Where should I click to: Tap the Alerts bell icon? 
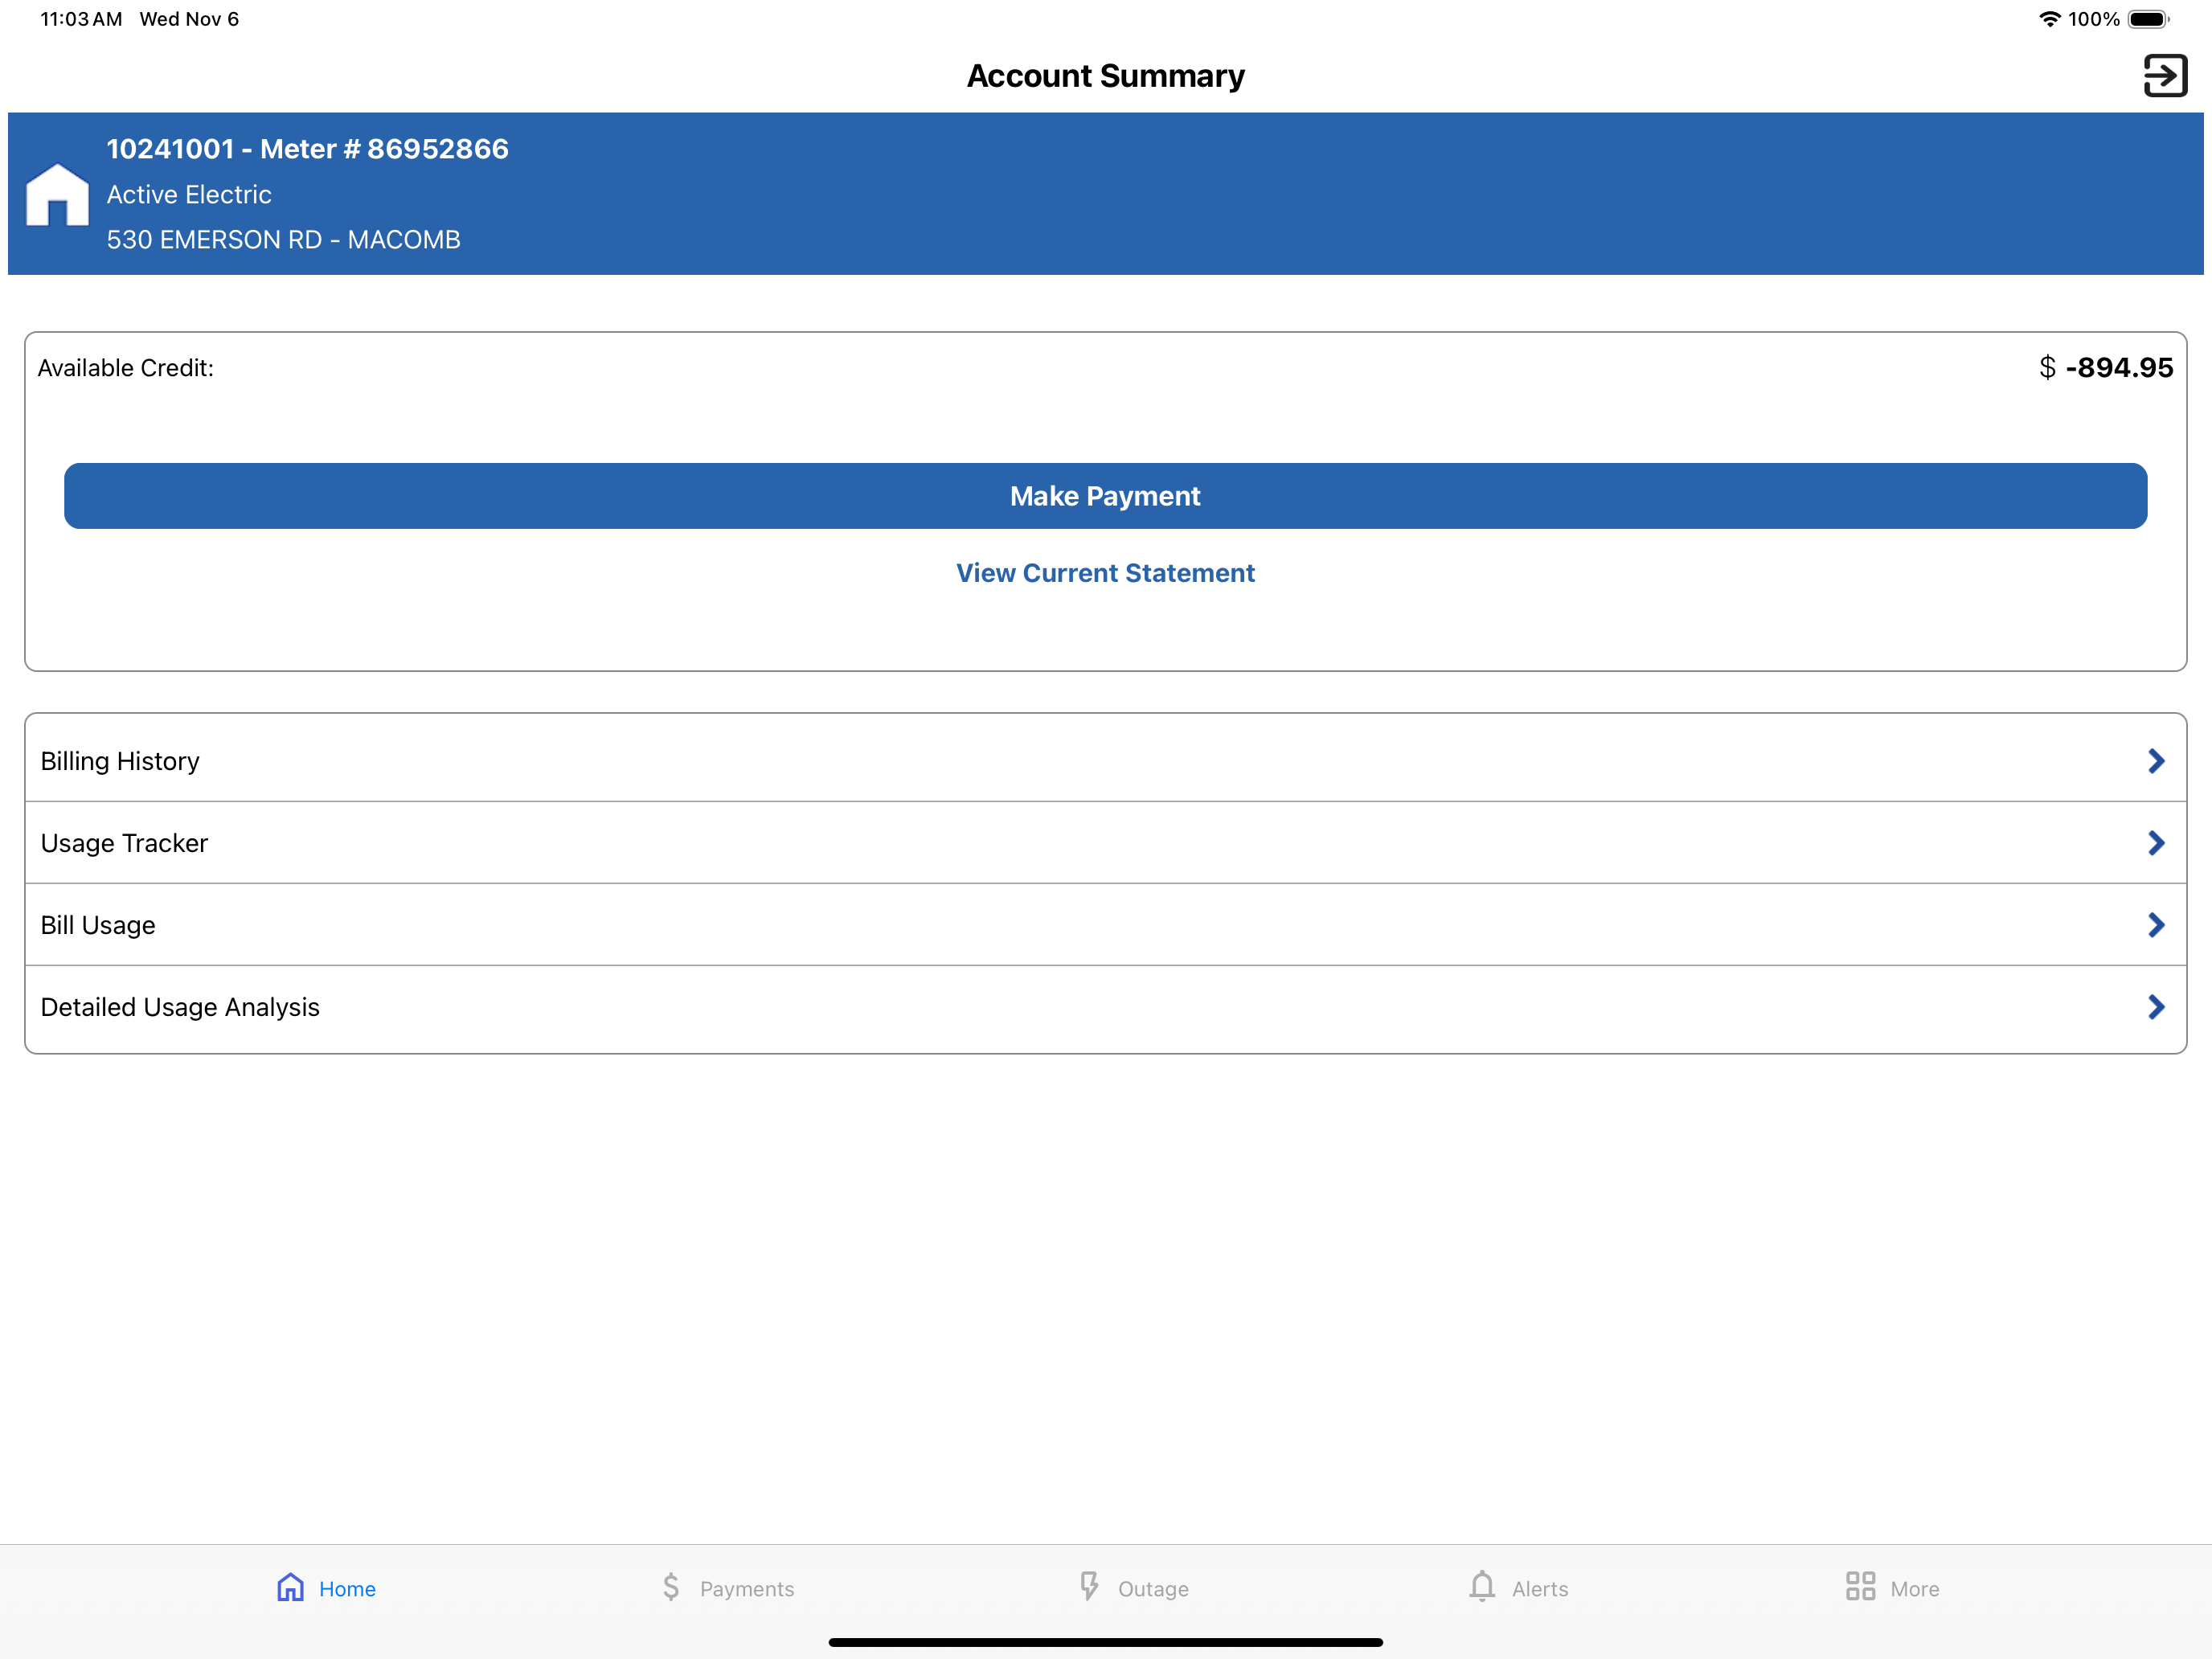coord(1482,1587)
